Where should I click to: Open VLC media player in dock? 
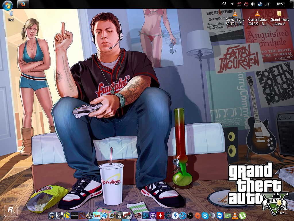pyautogui.click(x=235, y=215)
